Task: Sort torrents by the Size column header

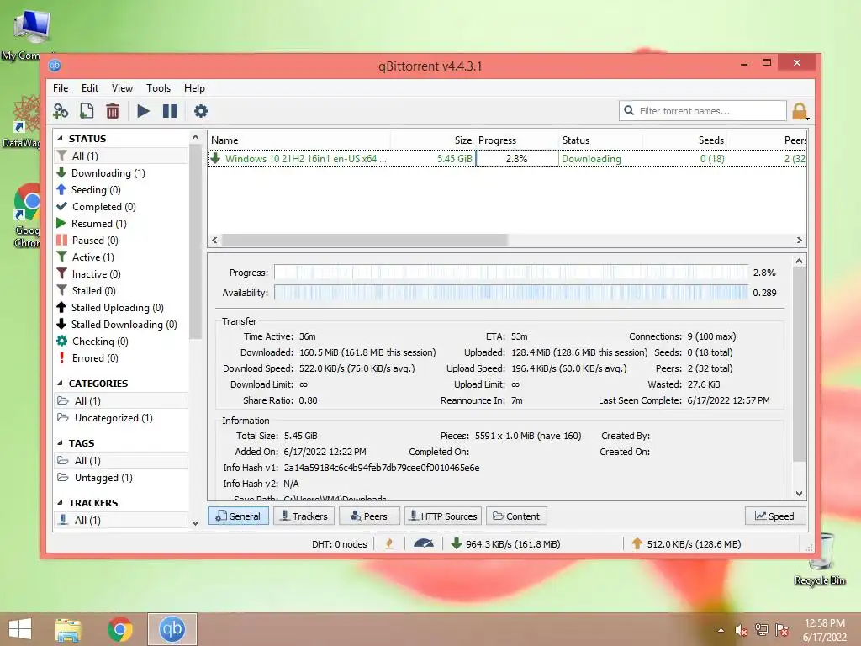Action: (433, 140)
